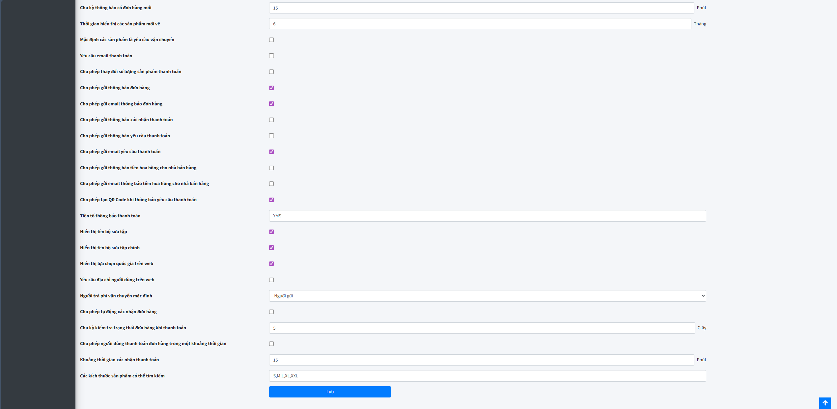Click the Tiền tố thông báo thanh toán field

pyautogui.click(x=487, y=216)
